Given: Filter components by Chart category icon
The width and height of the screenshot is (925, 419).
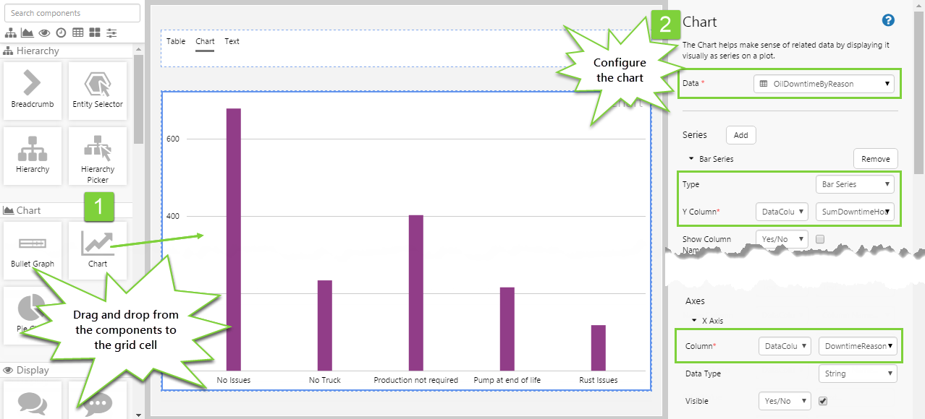Looking at the screenshot, I should point(28,33).
